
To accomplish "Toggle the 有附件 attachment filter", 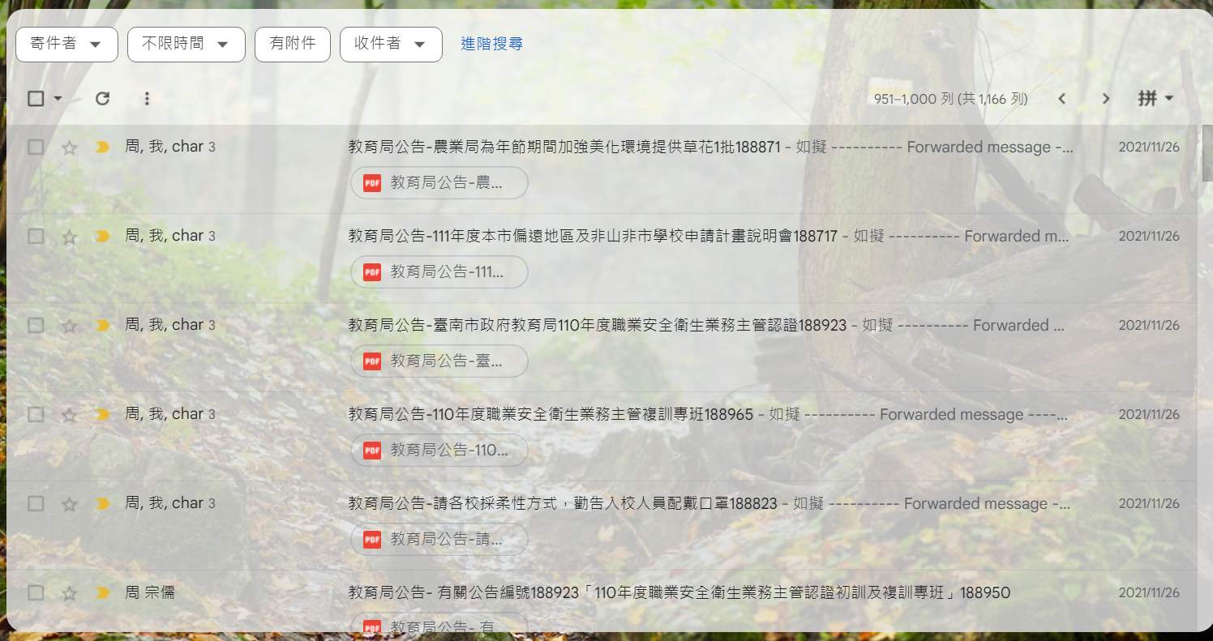I will click(x=292, y=44).
